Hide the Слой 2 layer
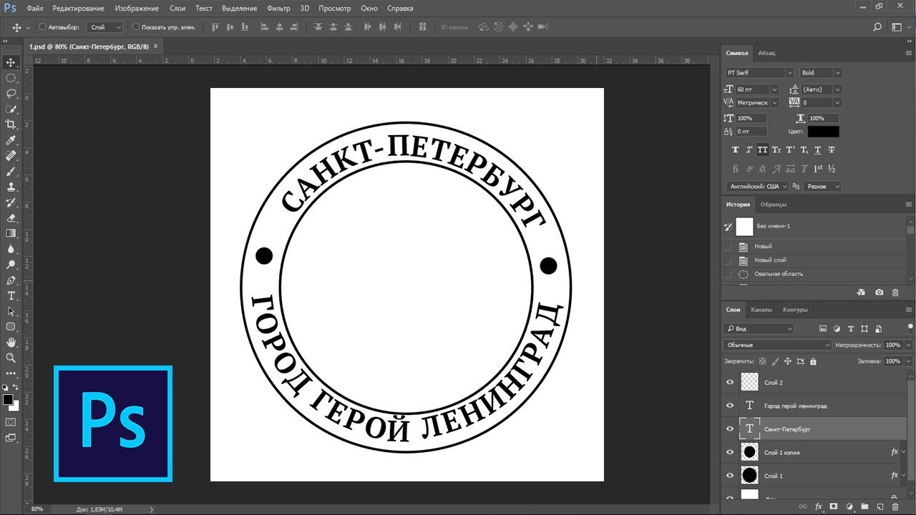This screenshot has height=515, width=916. tap(730, 383)
